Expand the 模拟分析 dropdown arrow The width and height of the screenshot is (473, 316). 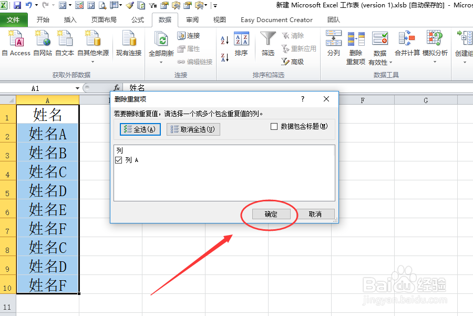[435, 62]
